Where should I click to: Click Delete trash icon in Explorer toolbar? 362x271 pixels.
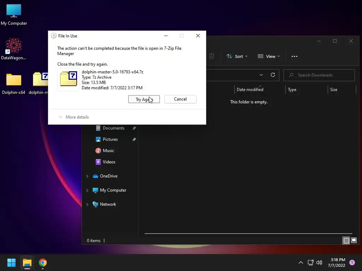[x=211, y=56]
